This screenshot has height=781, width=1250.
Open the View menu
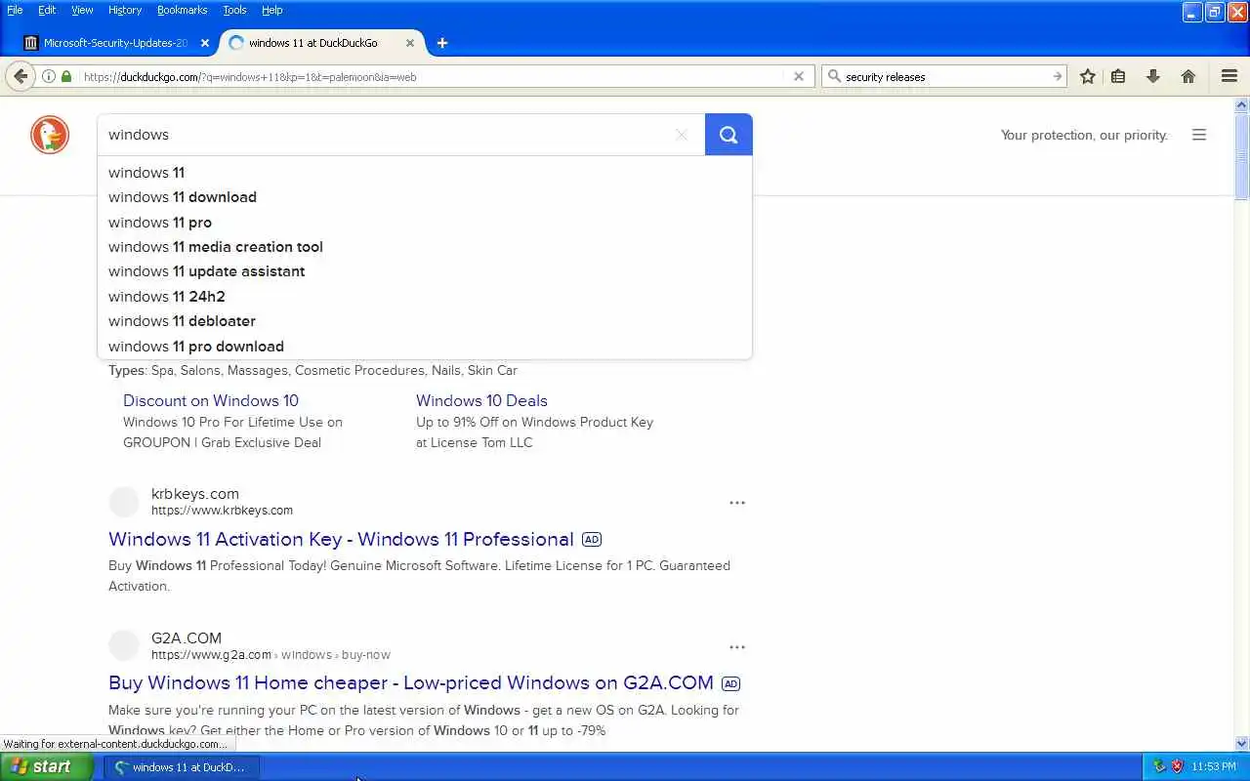point(82,10)
